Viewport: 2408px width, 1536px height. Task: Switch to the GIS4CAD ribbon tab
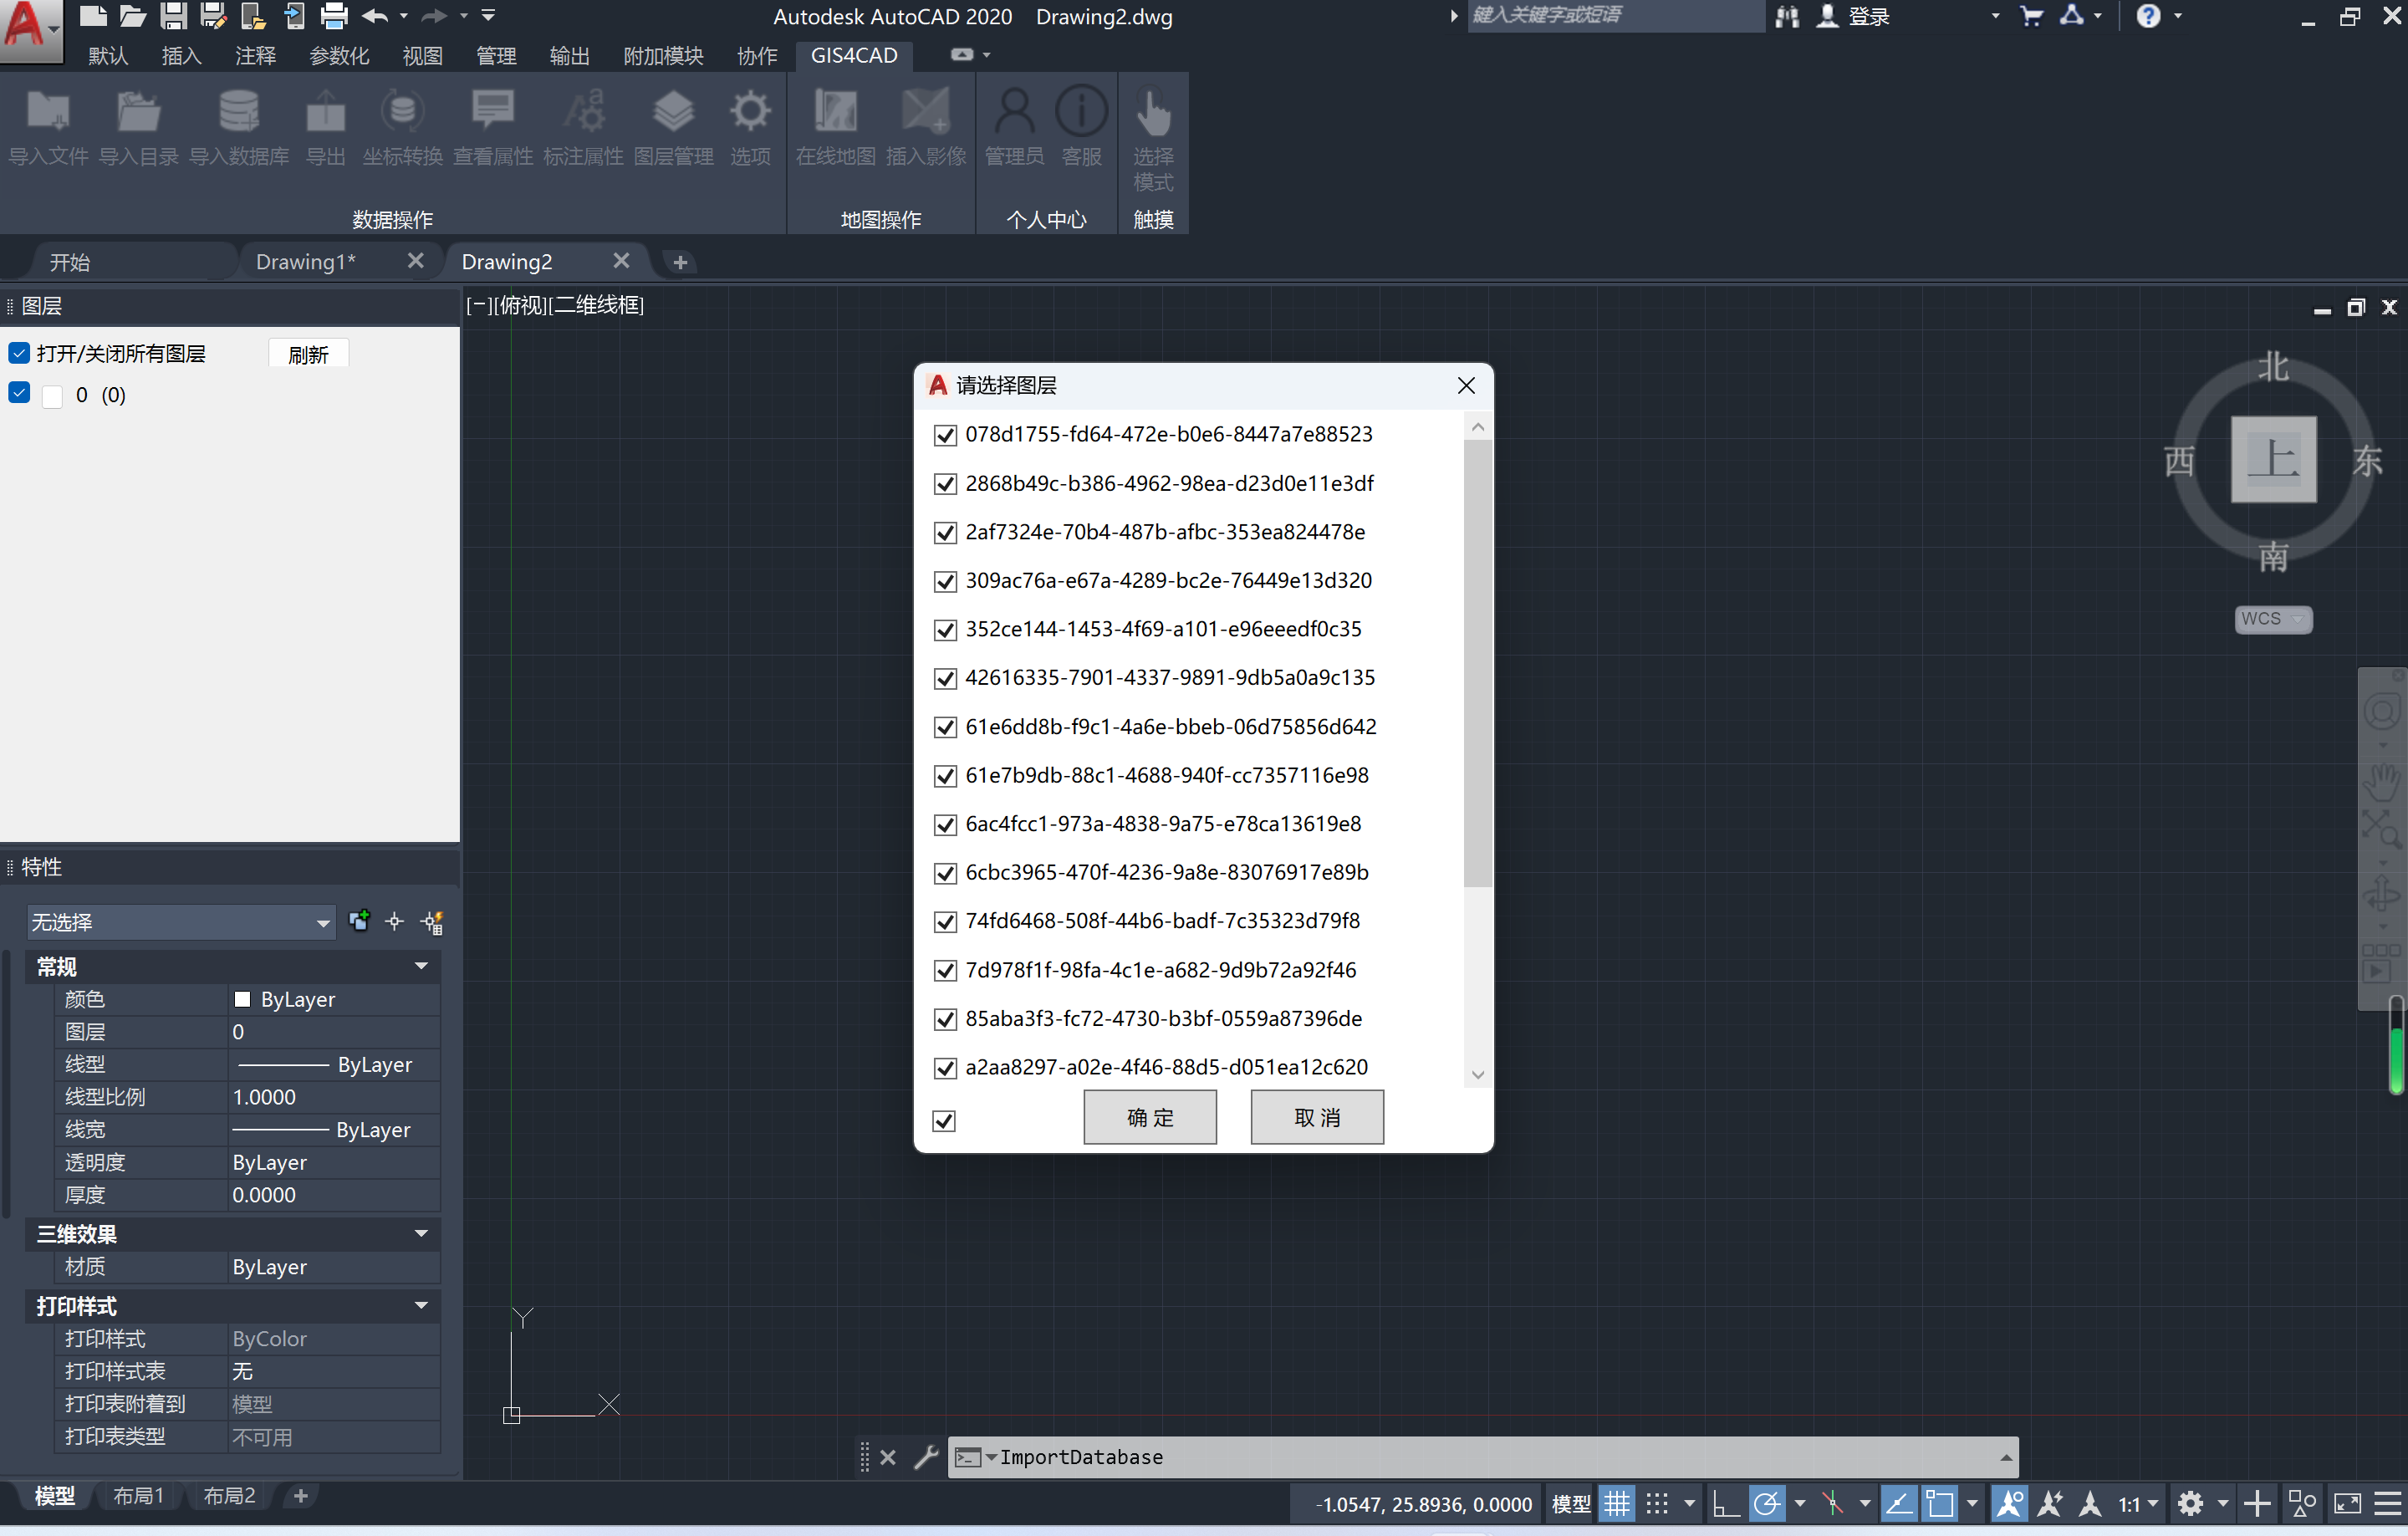[854, 56]
